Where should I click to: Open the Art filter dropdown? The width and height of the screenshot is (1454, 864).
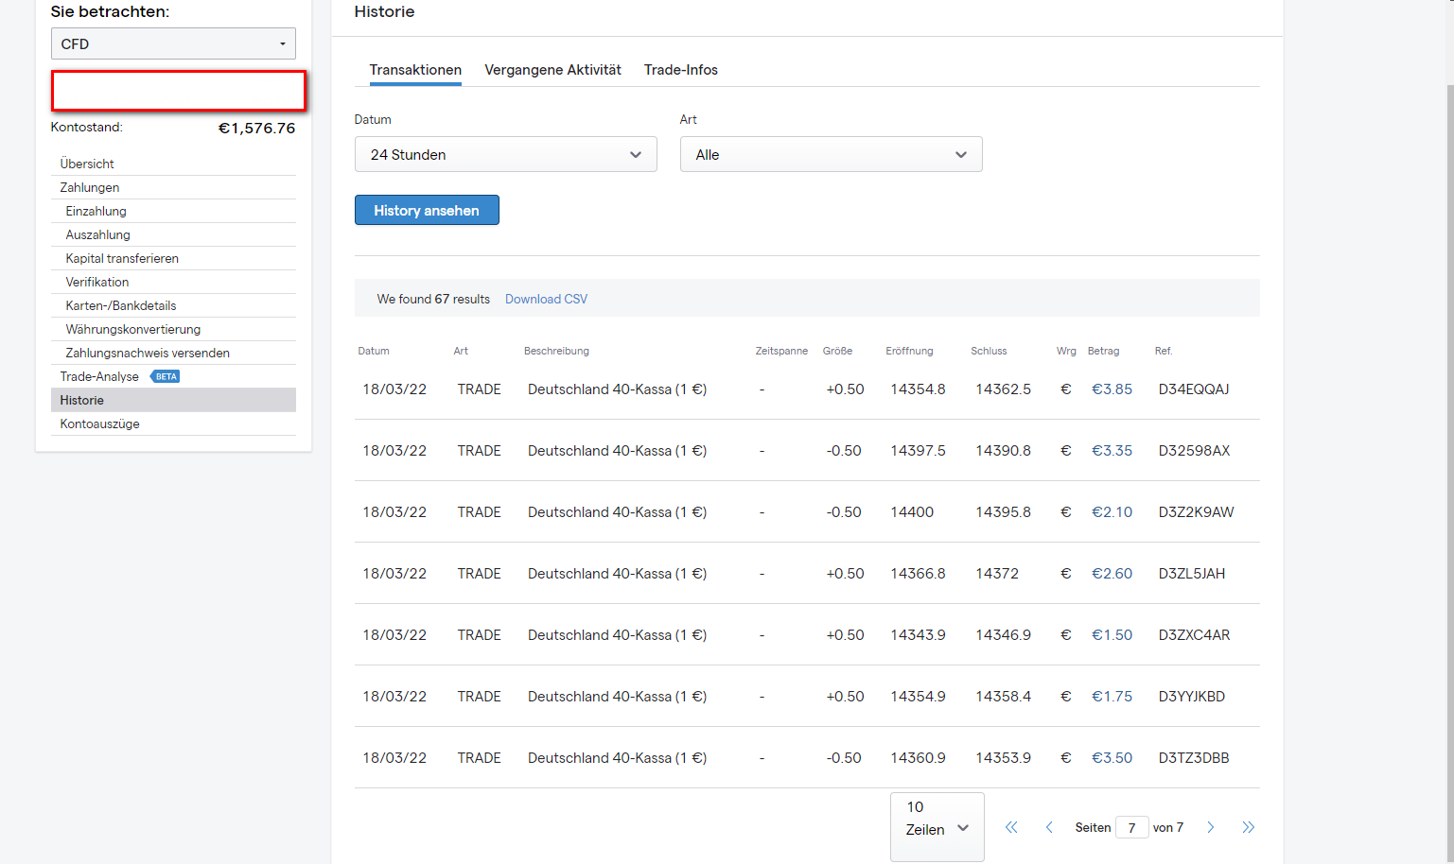click(x=831, y=155)
